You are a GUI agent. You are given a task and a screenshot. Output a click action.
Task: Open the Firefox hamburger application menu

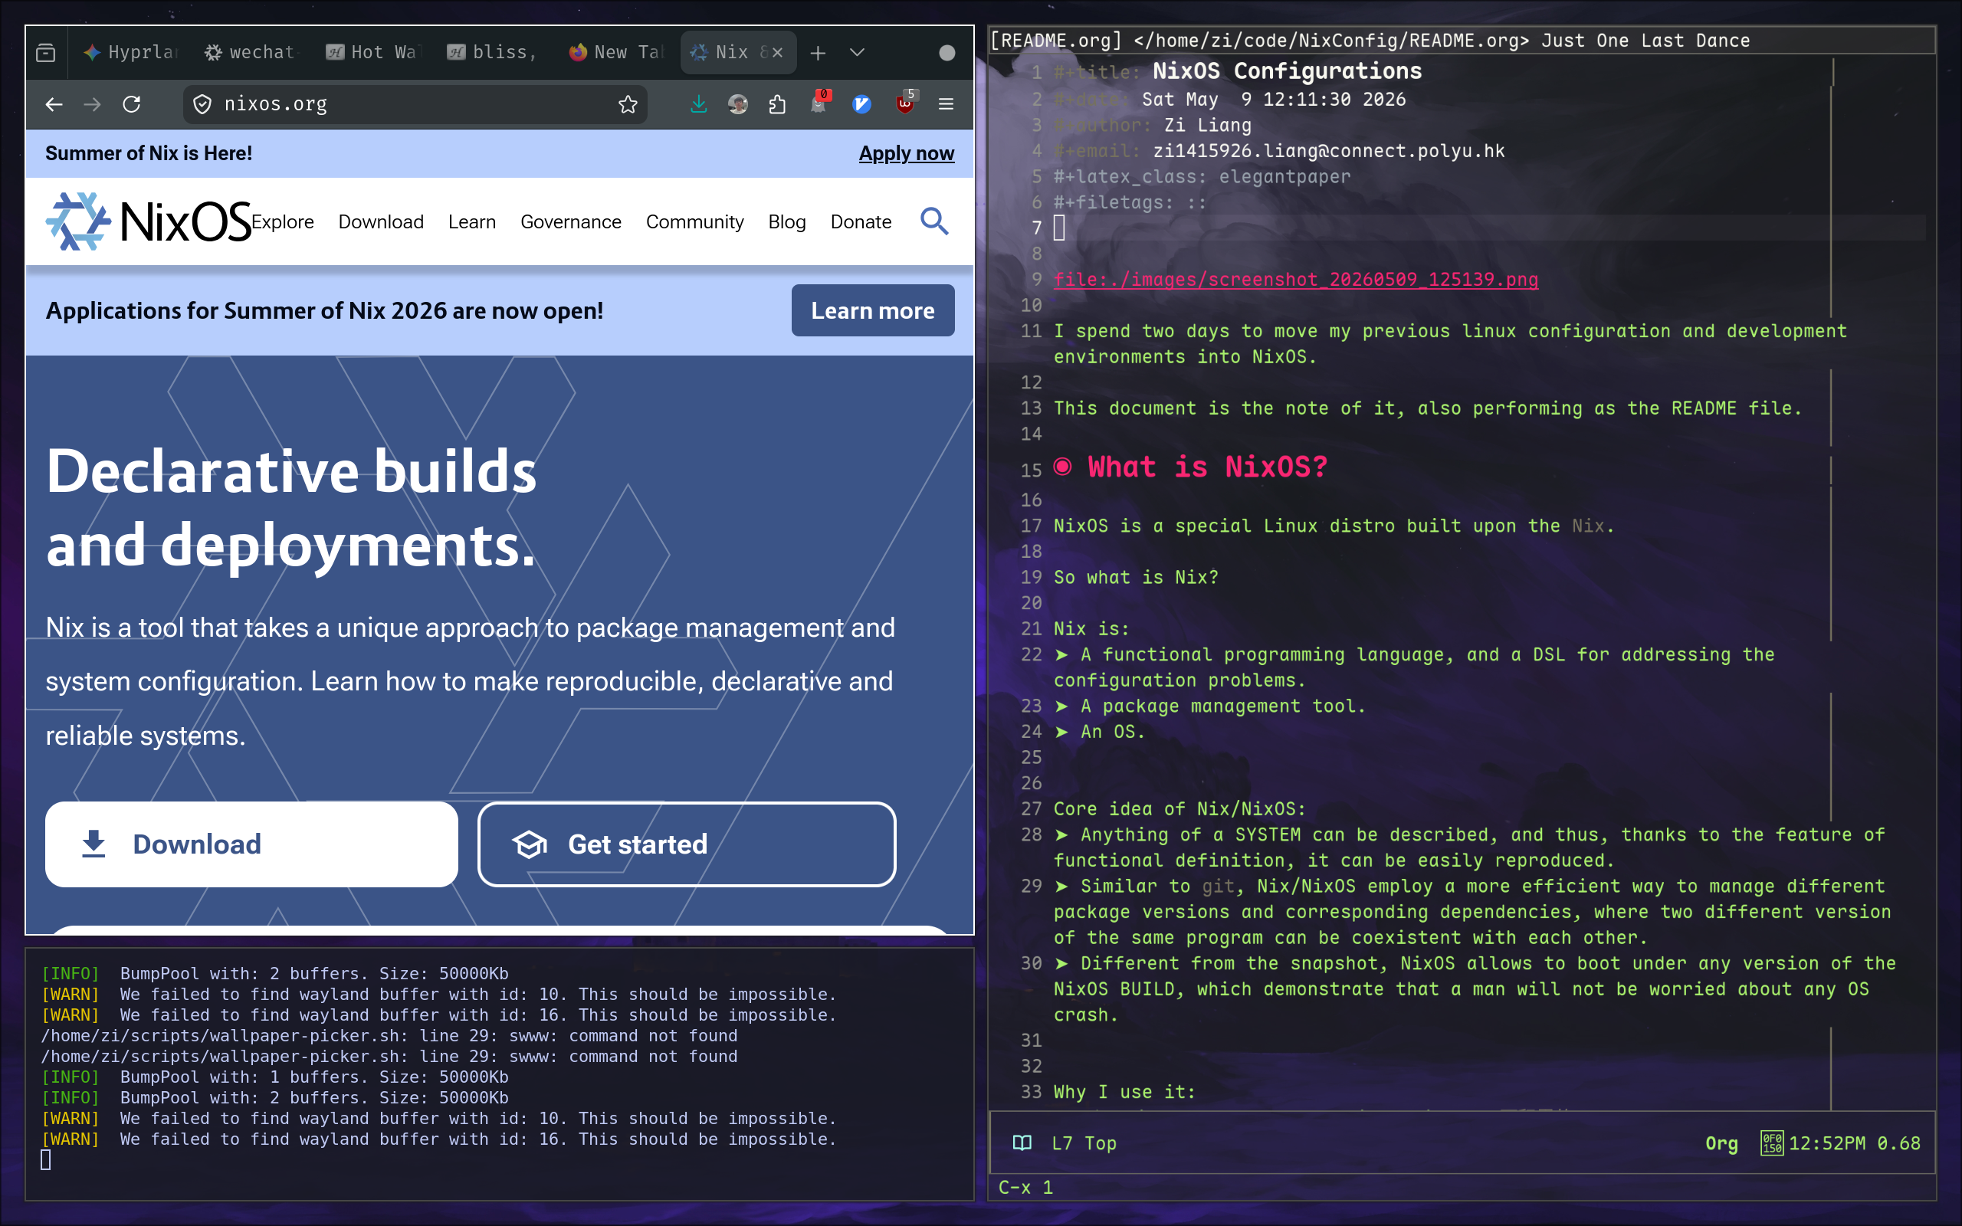click(947, 103)
